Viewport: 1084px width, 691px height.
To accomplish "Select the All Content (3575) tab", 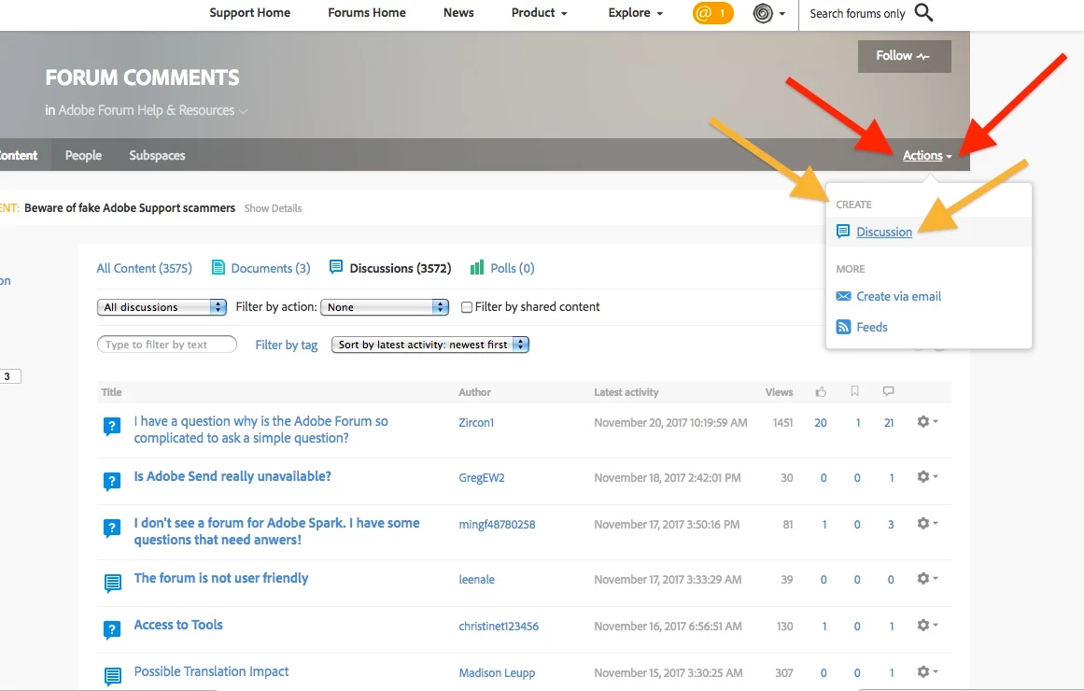I will [x=145, y=268].
